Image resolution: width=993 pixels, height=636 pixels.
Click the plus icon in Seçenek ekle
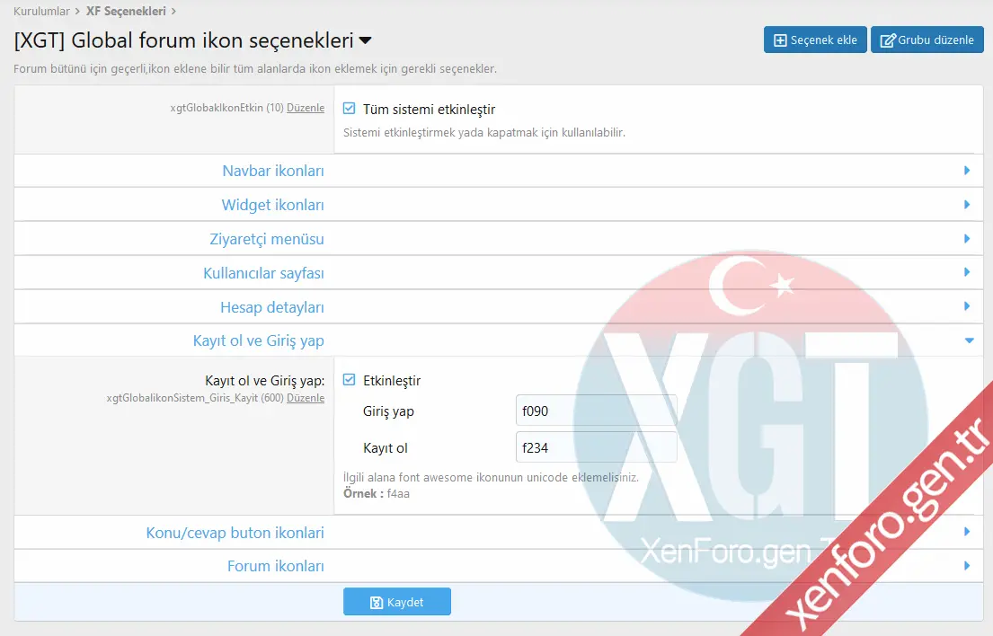point(780,40)
